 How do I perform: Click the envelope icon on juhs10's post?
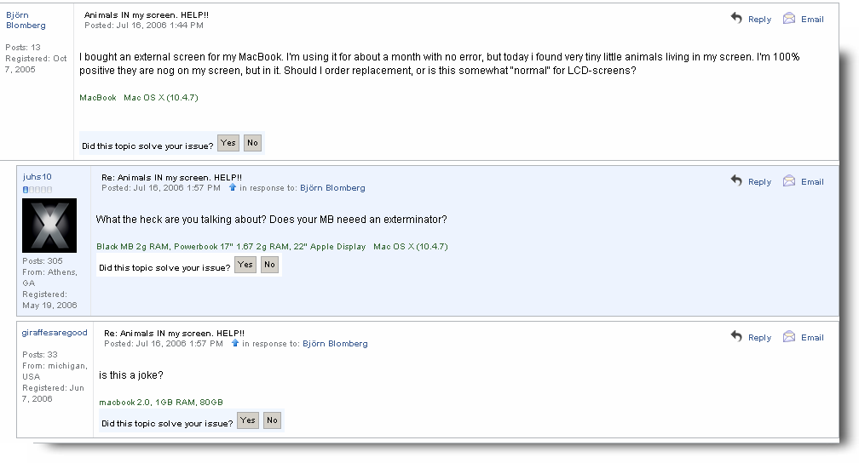coord(789,180)
